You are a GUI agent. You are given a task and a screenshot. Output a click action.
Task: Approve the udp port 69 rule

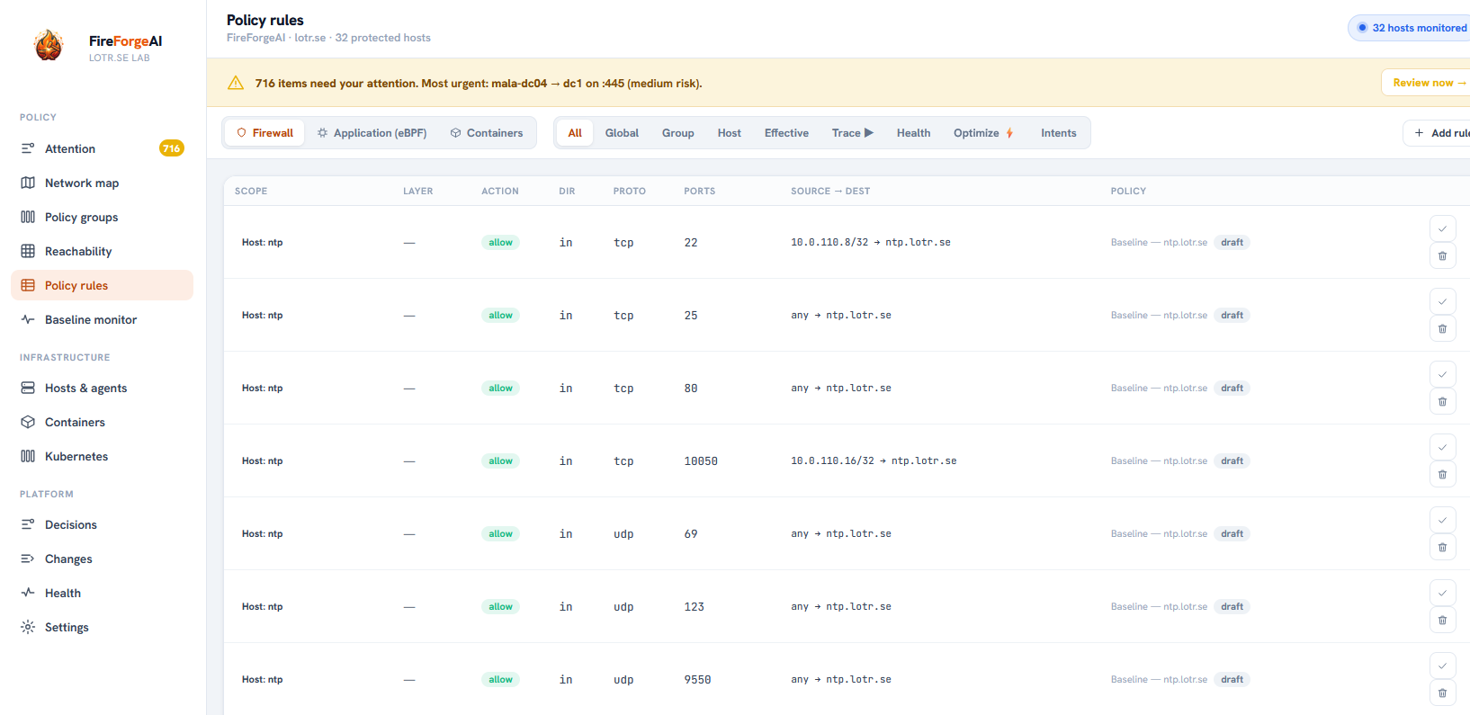pyautogui.click(x=1442, y=520)
